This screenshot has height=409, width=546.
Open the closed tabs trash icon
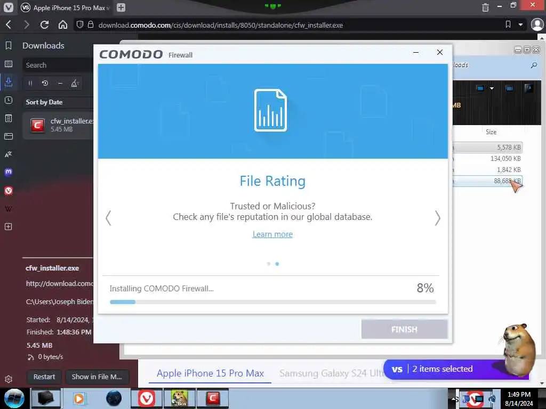[485, 7]
